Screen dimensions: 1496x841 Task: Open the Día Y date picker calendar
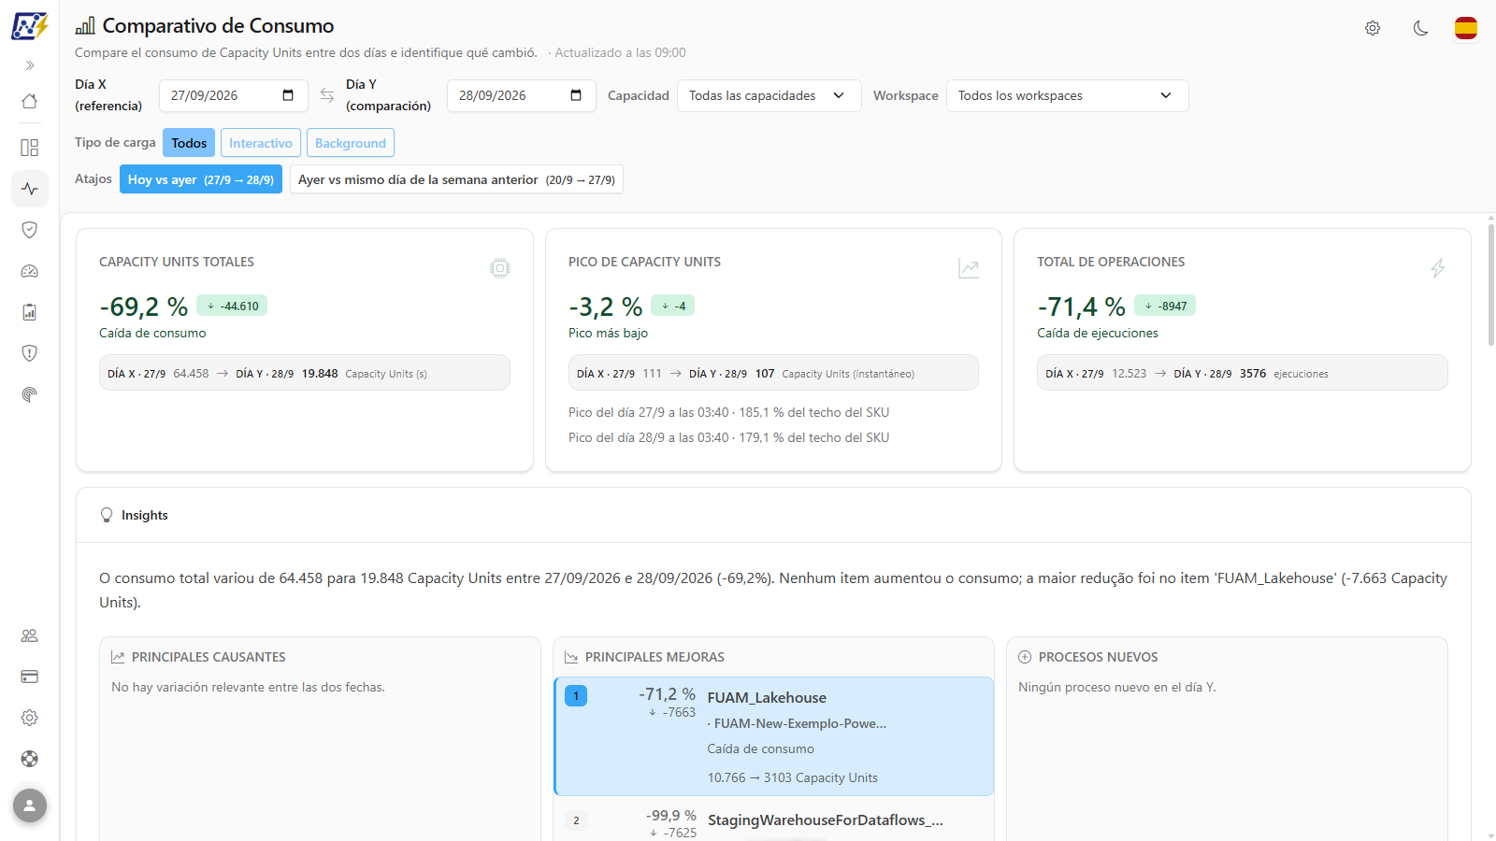(x=576, y=95)
